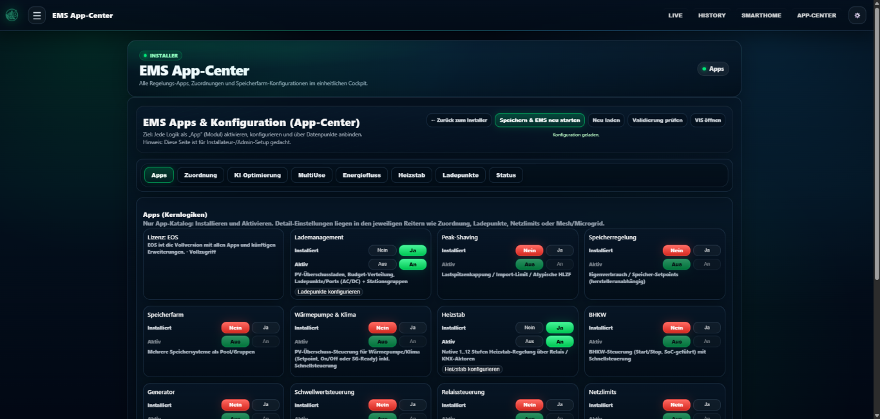Click Speichern & EMS neu starten
The image size is (880, 419).
(x=540, y=120)
